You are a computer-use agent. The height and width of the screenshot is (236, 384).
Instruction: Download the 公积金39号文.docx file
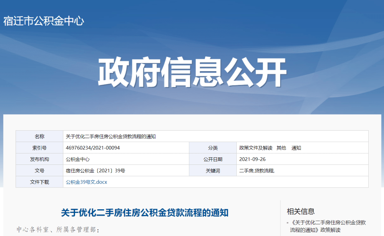[x=86, y=182]
